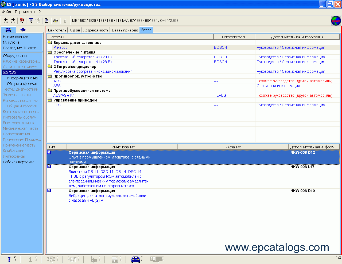Screen dimensions: 342x264
Task: Click the printer icon in toolbar
Action: pos(56,21)
